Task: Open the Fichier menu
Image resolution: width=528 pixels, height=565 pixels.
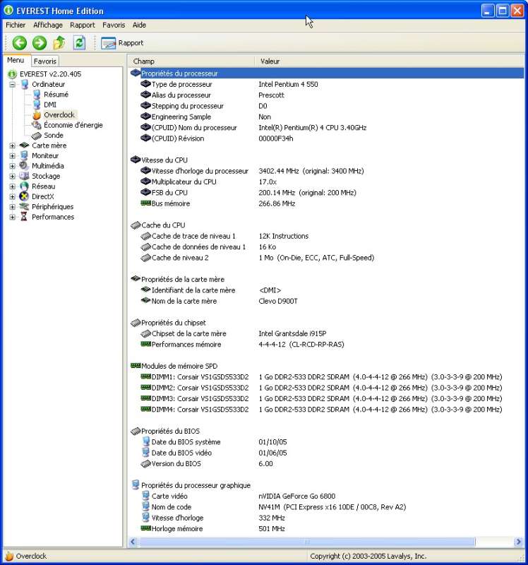Action: [x=16, y=25]
